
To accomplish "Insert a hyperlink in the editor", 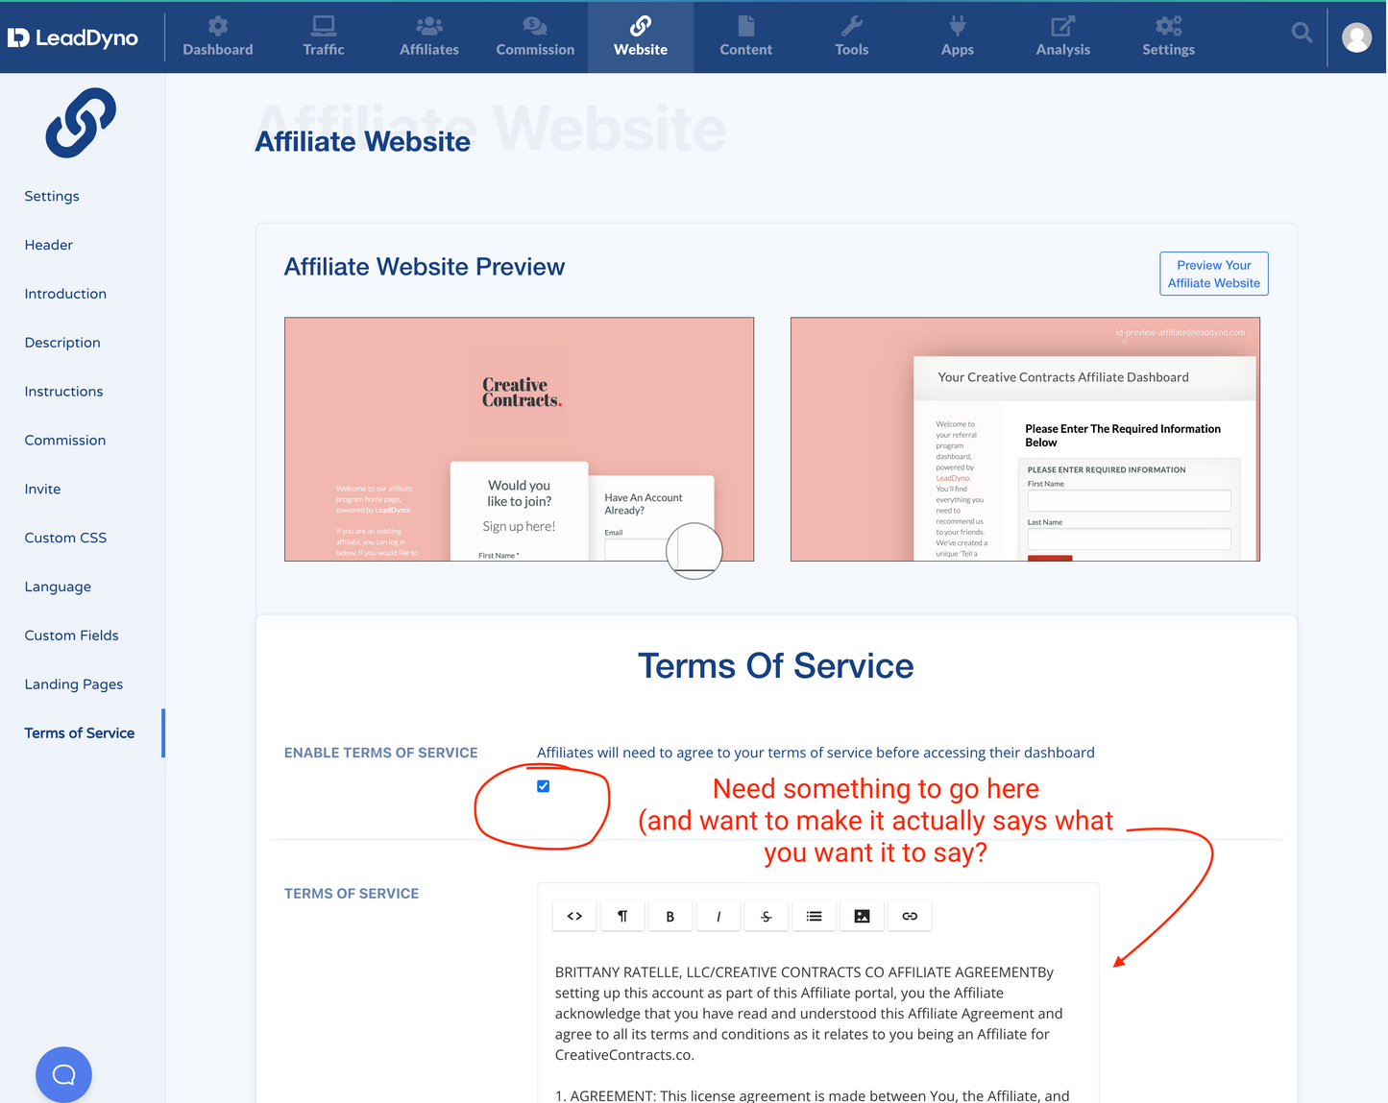I will [x=910, y=916].
